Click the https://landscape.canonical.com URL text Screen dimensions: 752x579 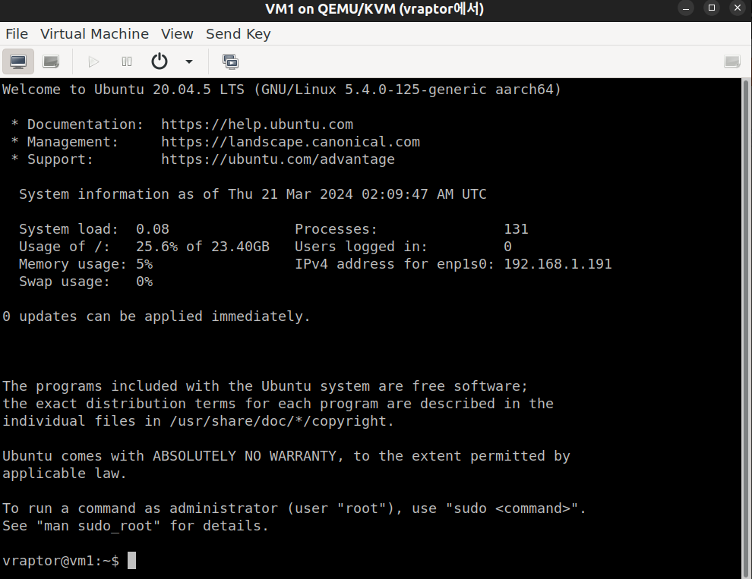[x=291, y=142]
